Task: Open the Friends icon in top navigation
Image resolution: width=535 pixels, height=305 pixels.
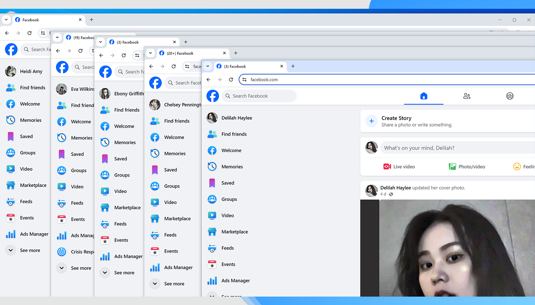Action: [x=467, y=96]
